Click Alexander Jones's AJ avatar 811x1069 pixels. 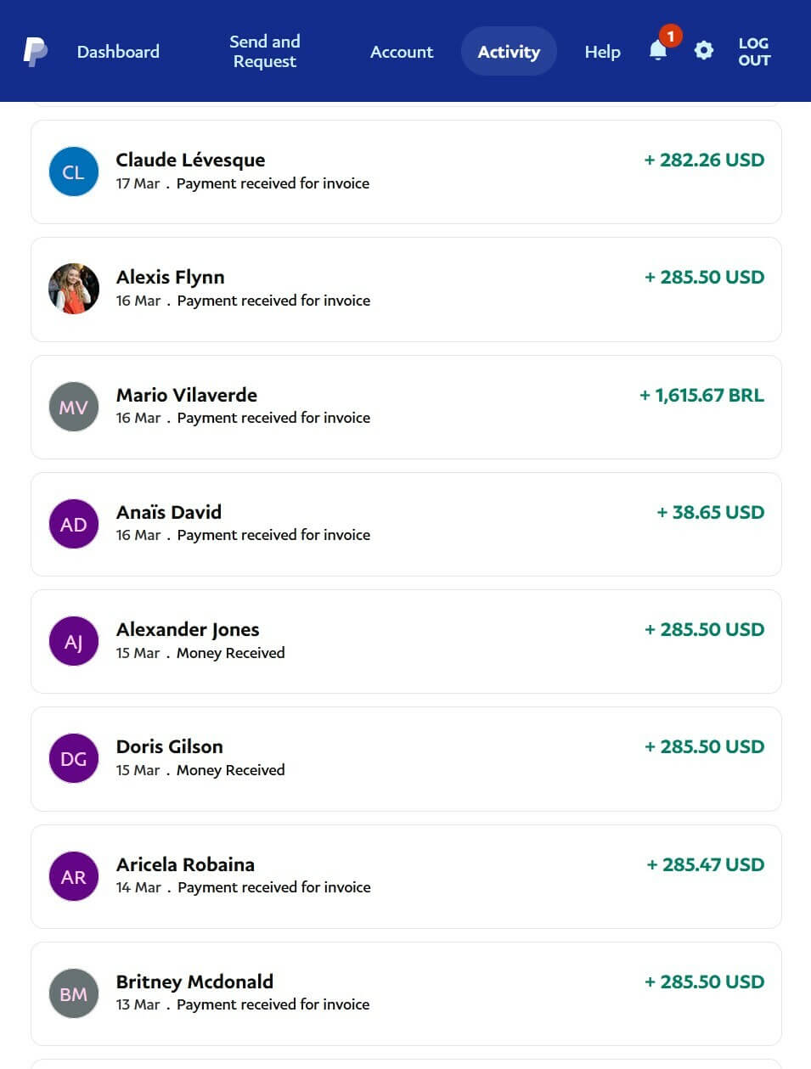pyautogui.click(x=74, y=641)
